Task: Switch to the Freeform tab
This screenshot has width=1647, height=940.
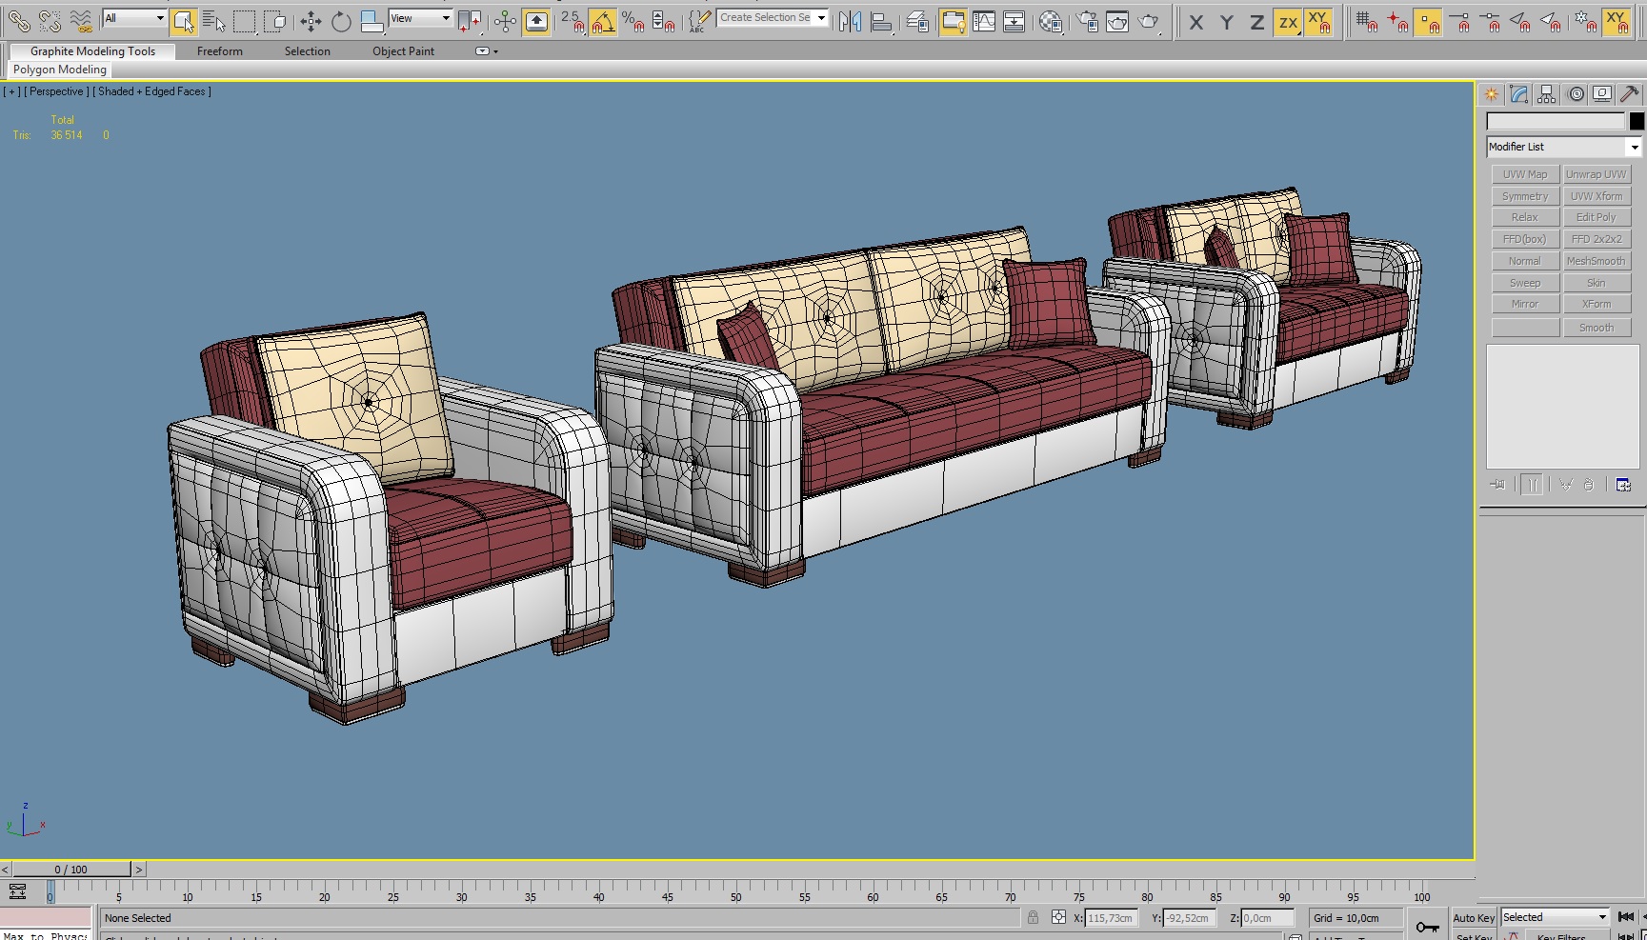Action: click(x=219, y=51)
